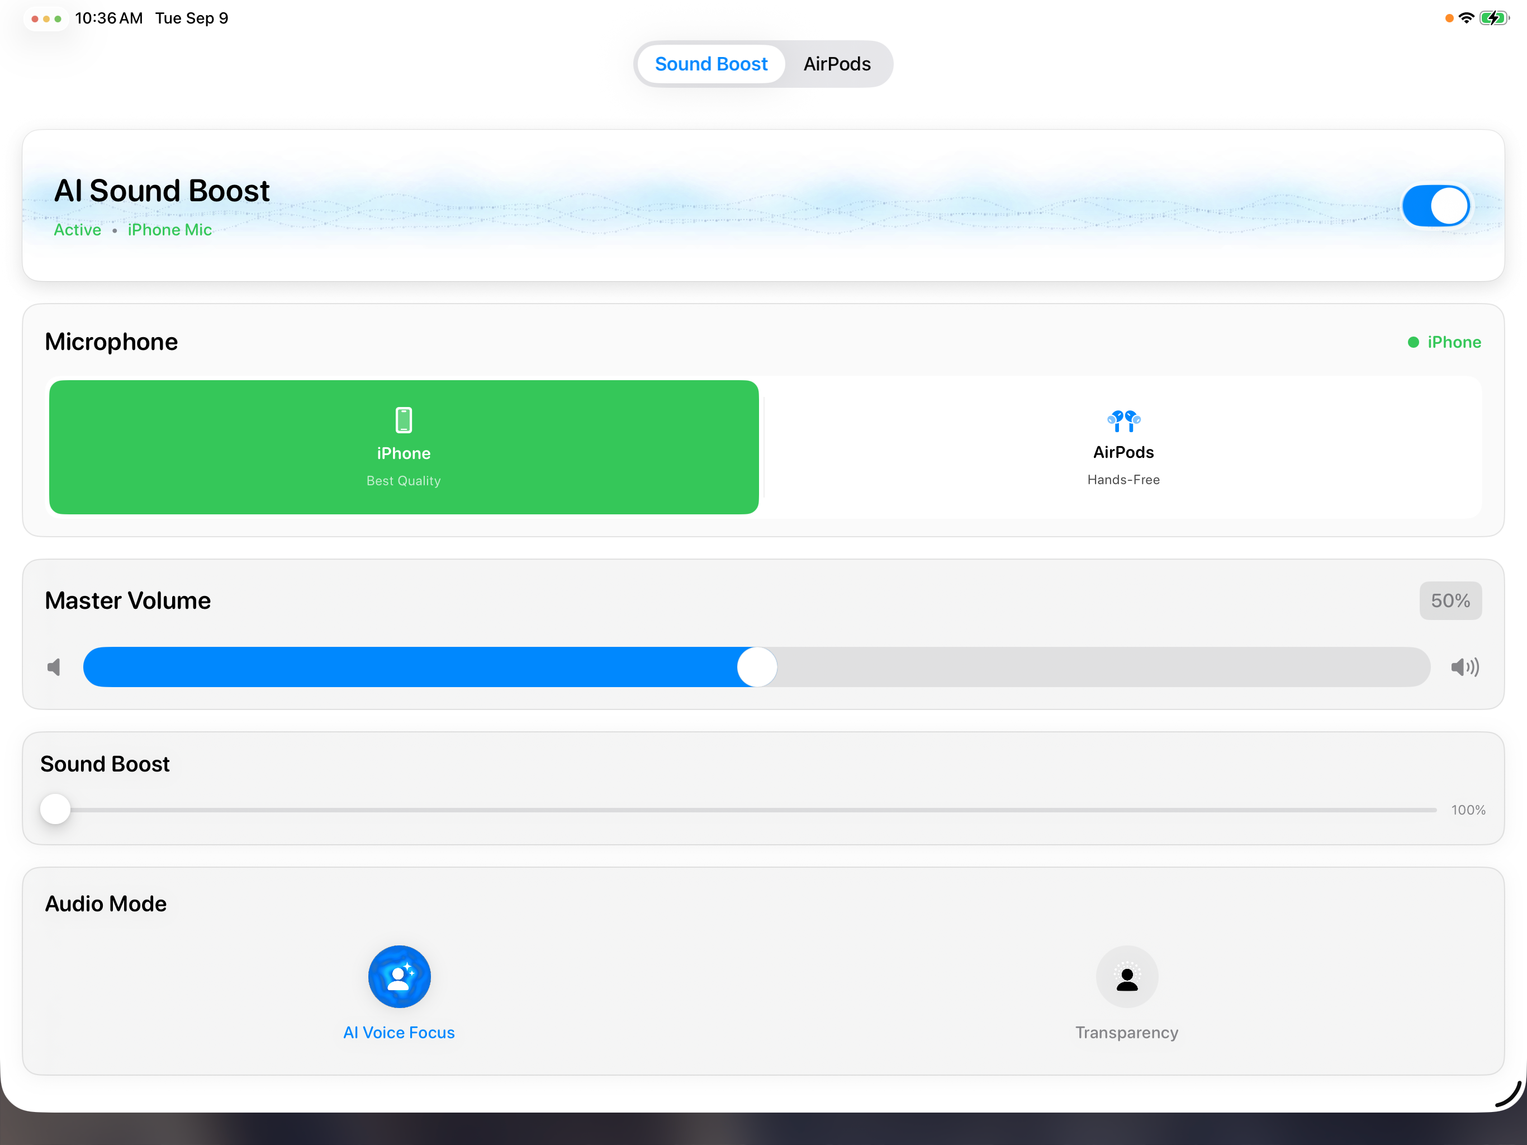Click the 100% Sound Boost label
1527x1145 pixels.
click(1468, 810)
